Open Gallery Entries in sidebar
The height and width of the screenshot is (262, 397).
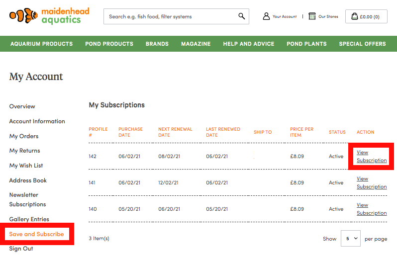29,219
